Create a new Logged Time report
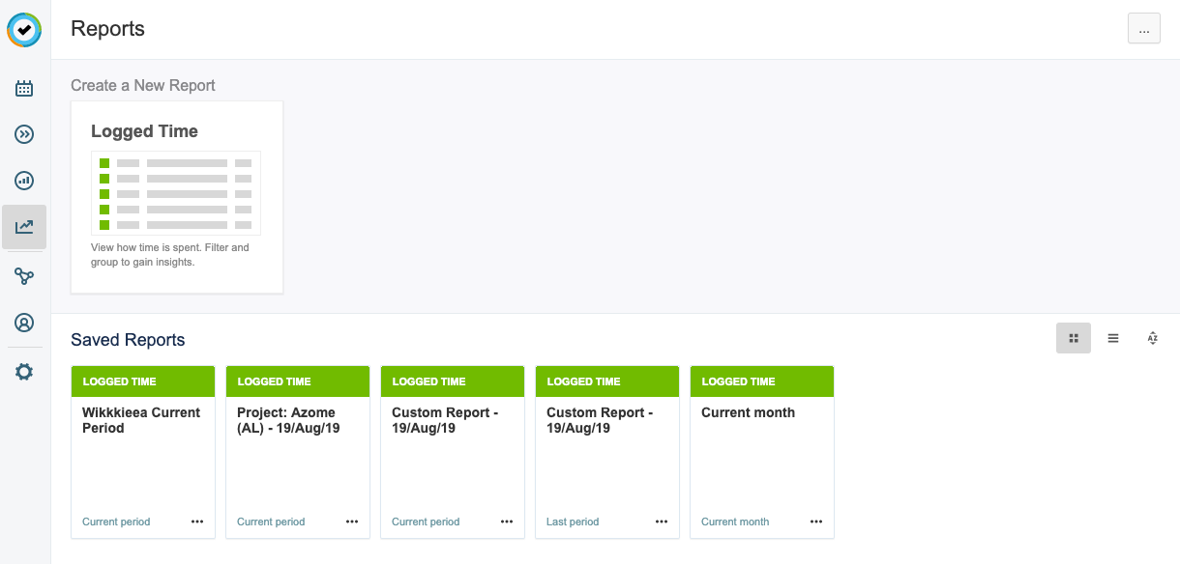The image size is (1180, 564). point(176,196)
